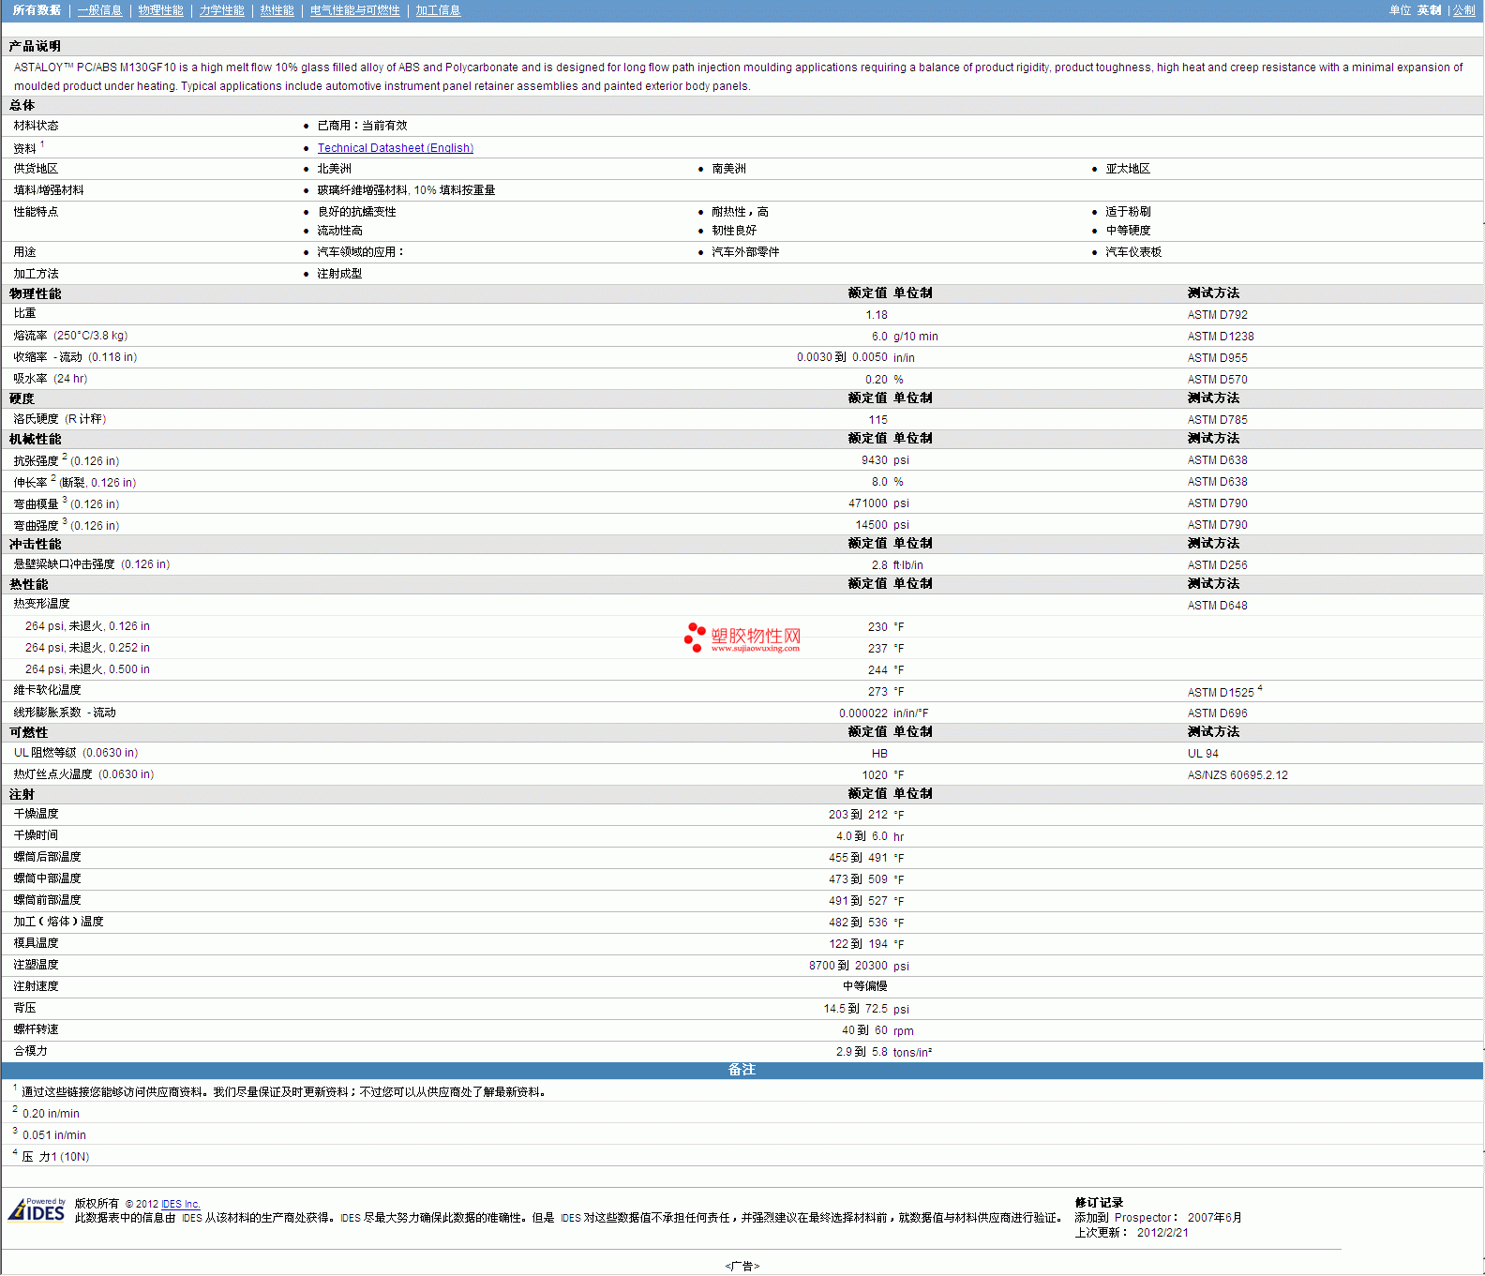Click the ASTM D785 test method

(1218, 420)
